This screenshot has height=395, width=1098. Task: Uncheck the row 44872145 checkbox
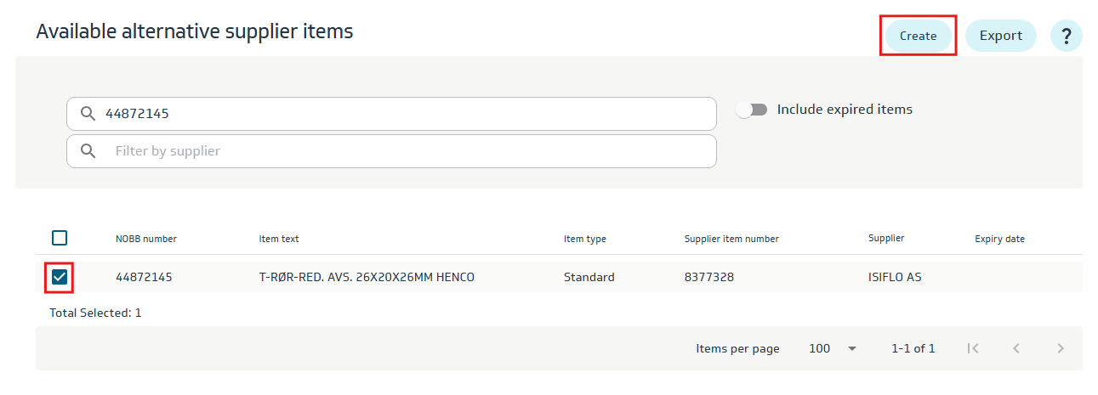[60, 277]
